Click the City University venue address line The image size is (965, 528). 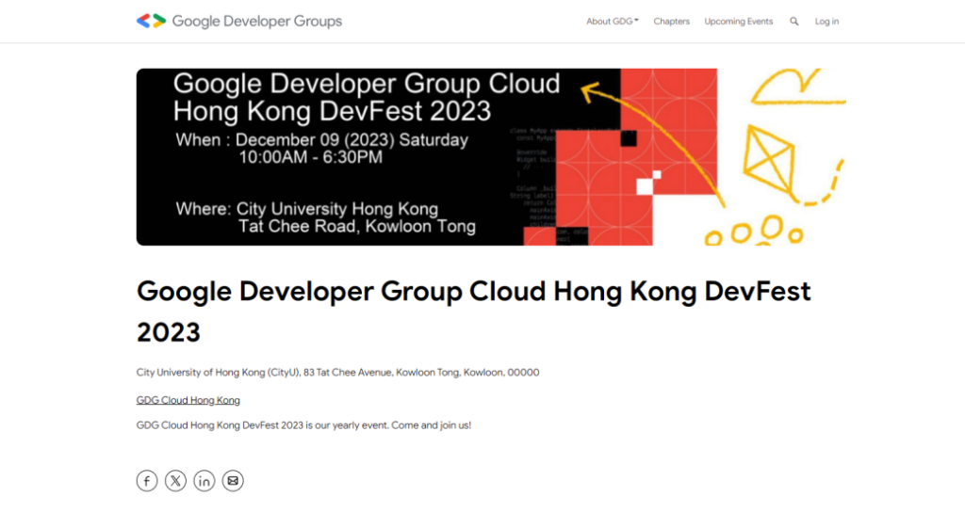pyautogui.click(x=337, y=373)
